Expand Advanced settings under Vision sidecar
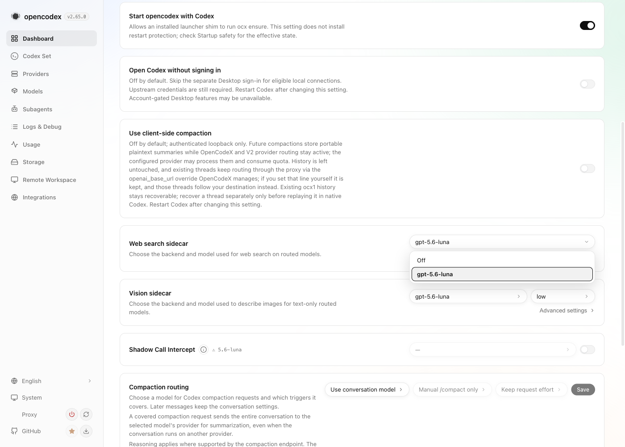The height and width of the screenshot is (447, 625). coord(567,311)
